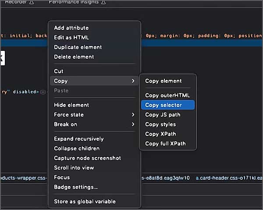This screenshot has width=263, height=210.
Task: Click the disabled attribute text
Action: pyautogui.click(x=25, y=92)
